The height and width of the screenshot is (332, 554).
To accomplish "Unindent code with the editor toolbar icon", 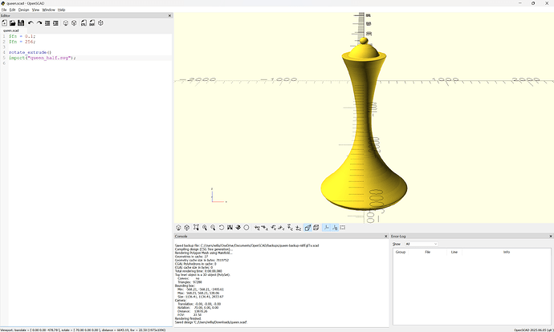I will pyautogui.click(x=47, y=23).
